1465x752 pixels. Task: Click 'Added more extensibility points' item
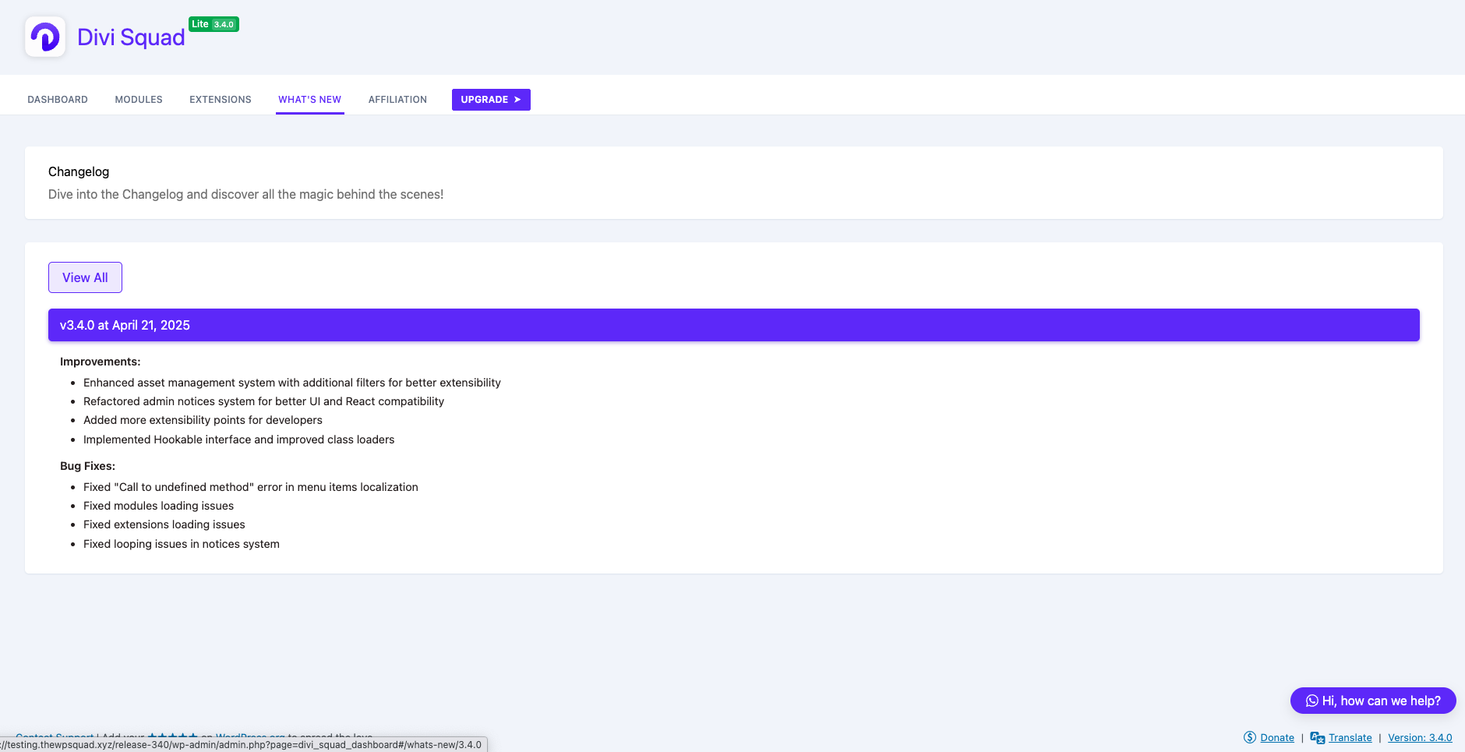click(203, 420)
